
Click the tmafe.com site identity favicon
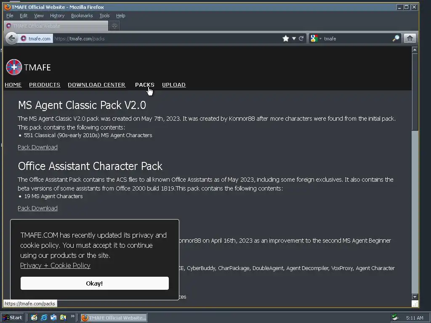[x=24, y=38]
